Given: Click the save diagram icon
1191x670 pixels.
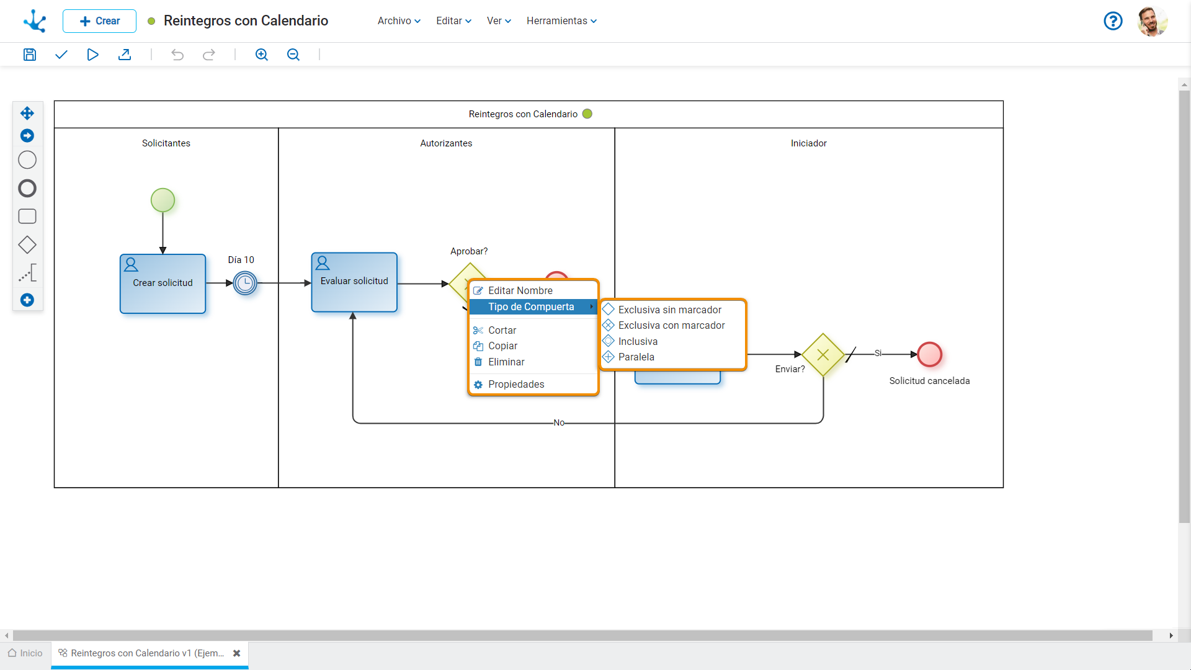Looking at the screenshot, I should pyautogui.click(x=29, y=55).
